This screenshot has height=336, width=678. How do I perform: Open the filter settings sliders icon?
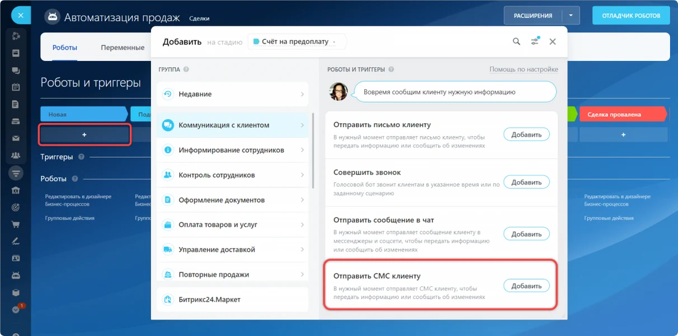(x=535, y=41)
